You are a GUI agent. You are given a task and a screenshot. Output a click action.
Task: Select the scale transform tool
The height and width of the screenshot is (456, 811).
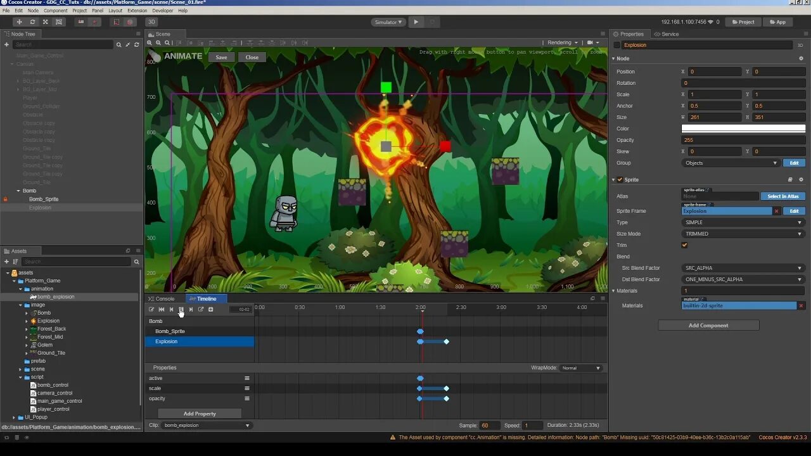click(x=45, y=22)
